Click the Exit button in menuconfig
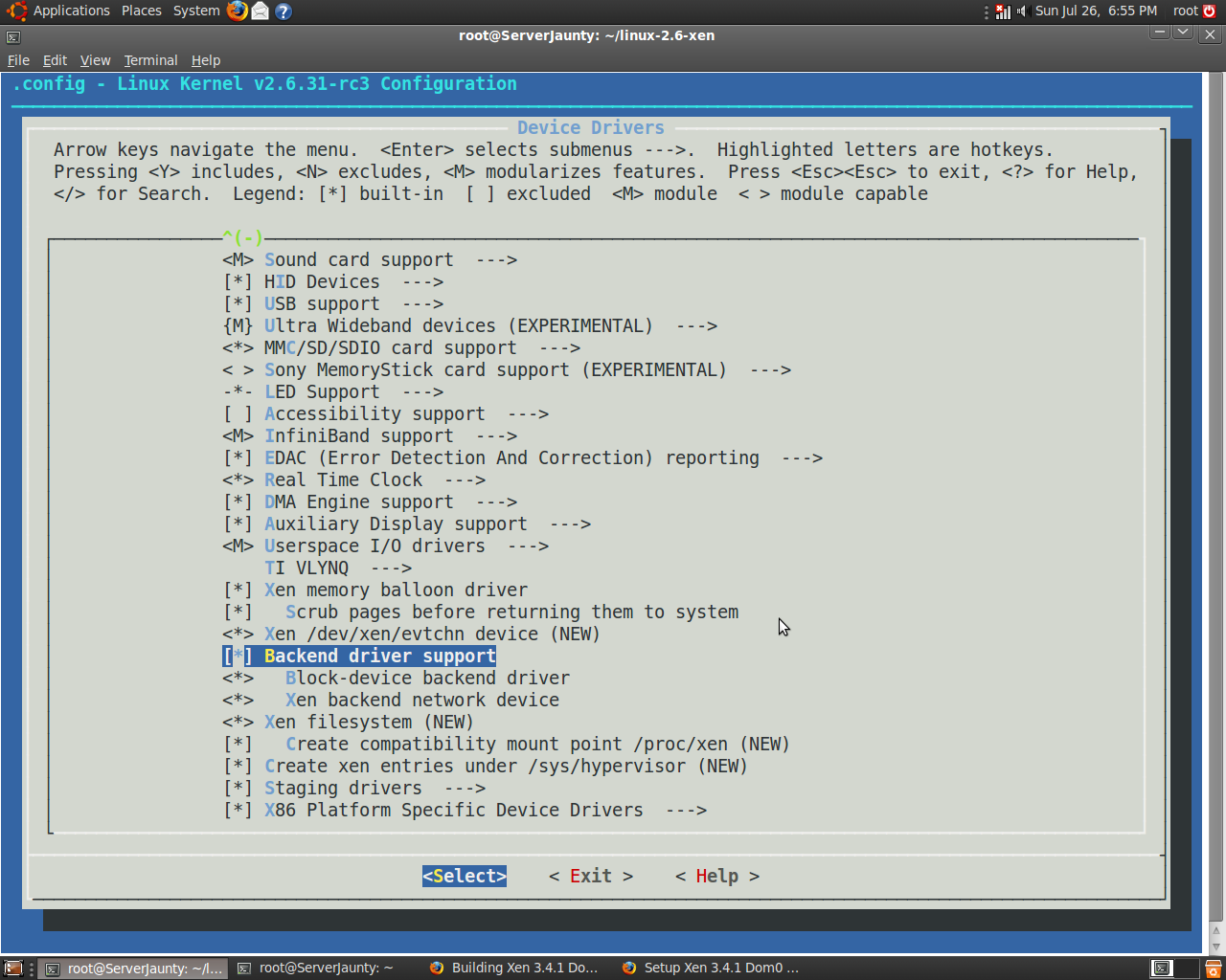 tap(591, 877)
